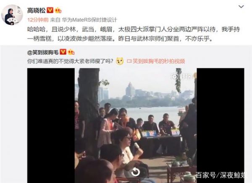This screenshot has height=183, width=252.
Task: Click the video camera icon before 秒拍视频 link
Action: point(129,61)
